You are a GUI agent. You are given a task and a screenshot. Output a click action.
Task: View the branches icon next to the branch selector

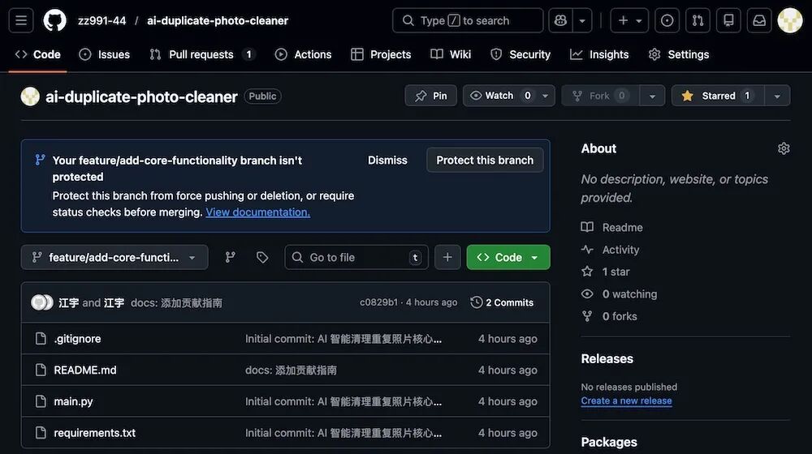pyautogui.click(x=231, y=257)
